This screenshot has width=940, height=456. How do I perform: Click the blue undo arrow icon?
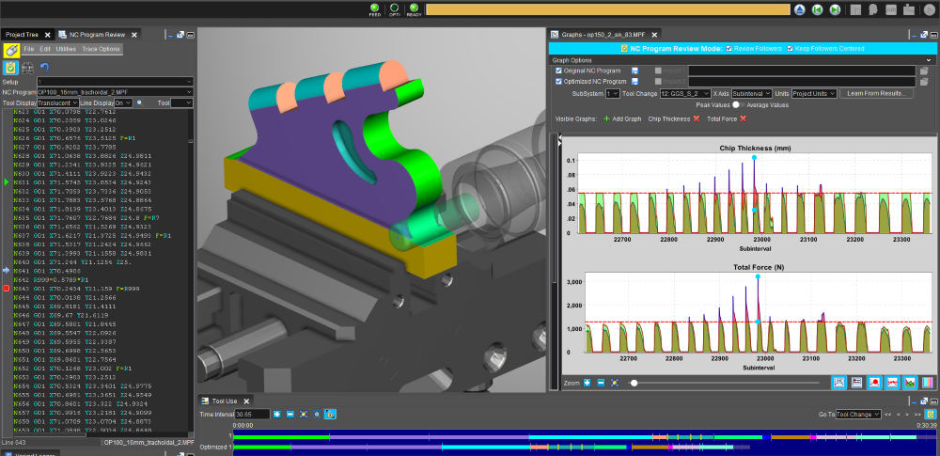click(44, 68)
